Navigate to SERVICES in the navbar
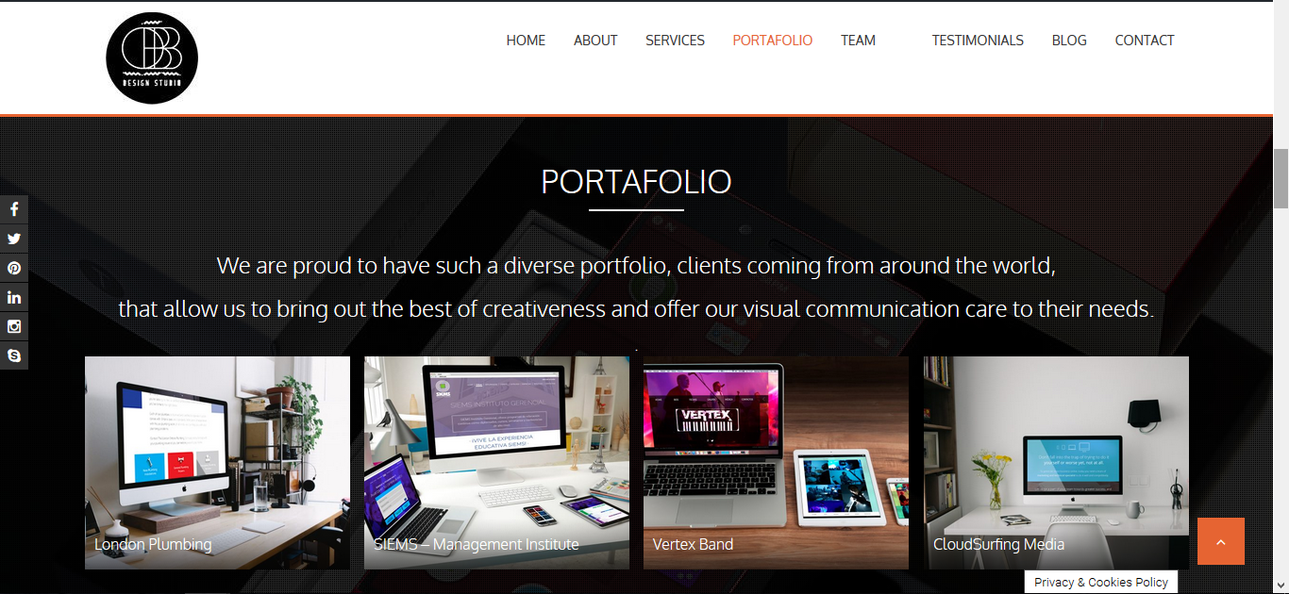Image resolution: width=1289 pixels, height=594 pixels. point(675,41)
